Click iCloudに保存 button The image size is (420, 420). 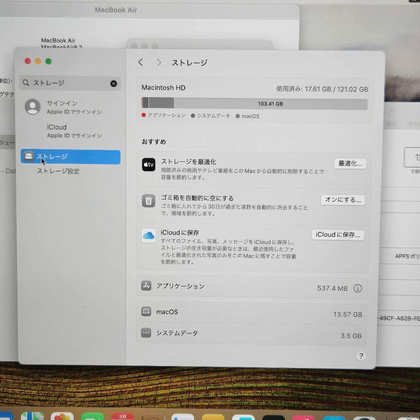(x=338, y=234)
